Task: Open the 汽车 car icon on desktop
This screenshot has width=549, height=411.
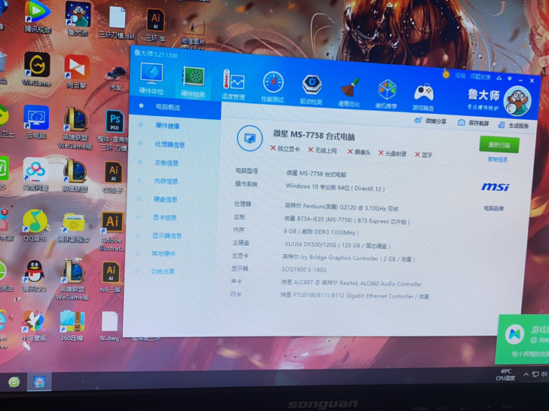Action: 116,78
